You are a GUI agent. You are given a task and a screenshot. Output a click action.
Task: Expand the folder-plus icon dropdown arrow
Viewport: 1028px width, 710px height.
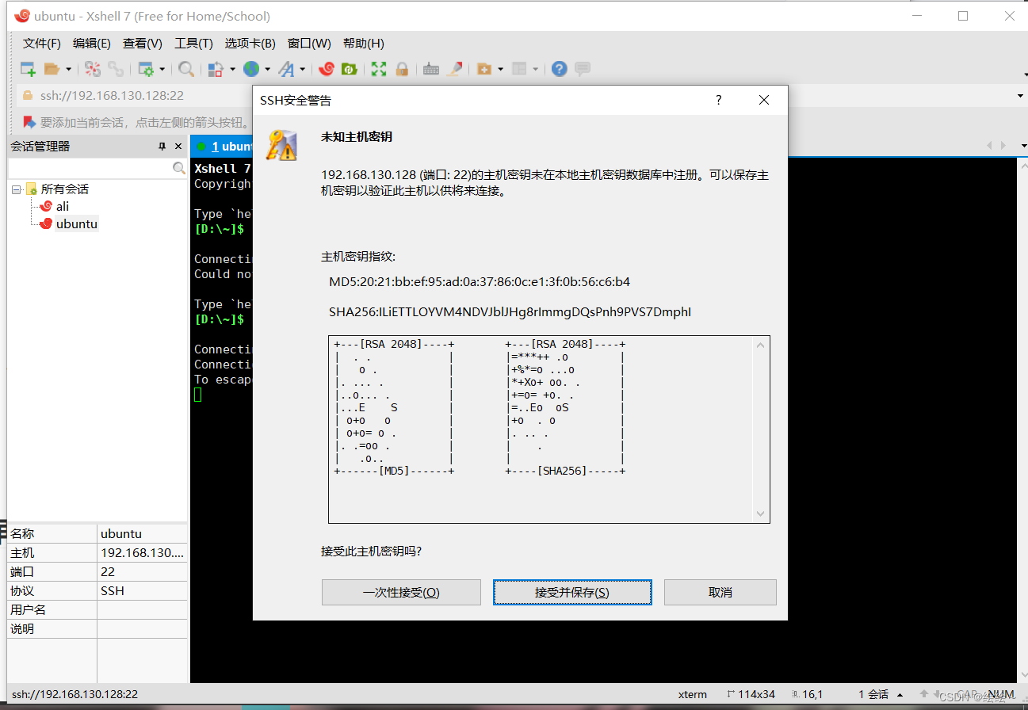(500, 69)
